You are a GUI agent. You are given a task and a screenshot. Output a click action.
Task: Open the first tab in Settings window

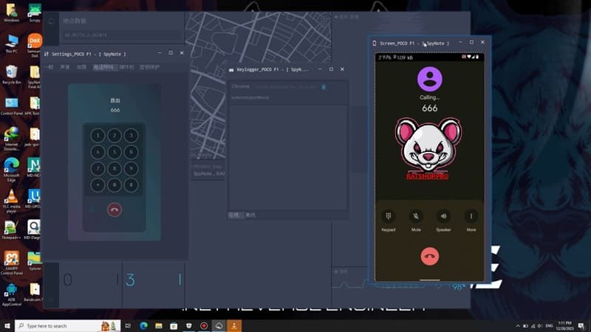click(48, 67)
